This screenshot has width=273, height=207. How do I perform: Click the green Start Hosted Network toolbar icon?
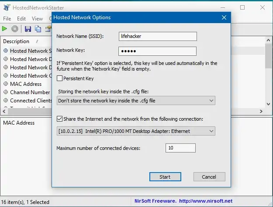coord(4,29)
